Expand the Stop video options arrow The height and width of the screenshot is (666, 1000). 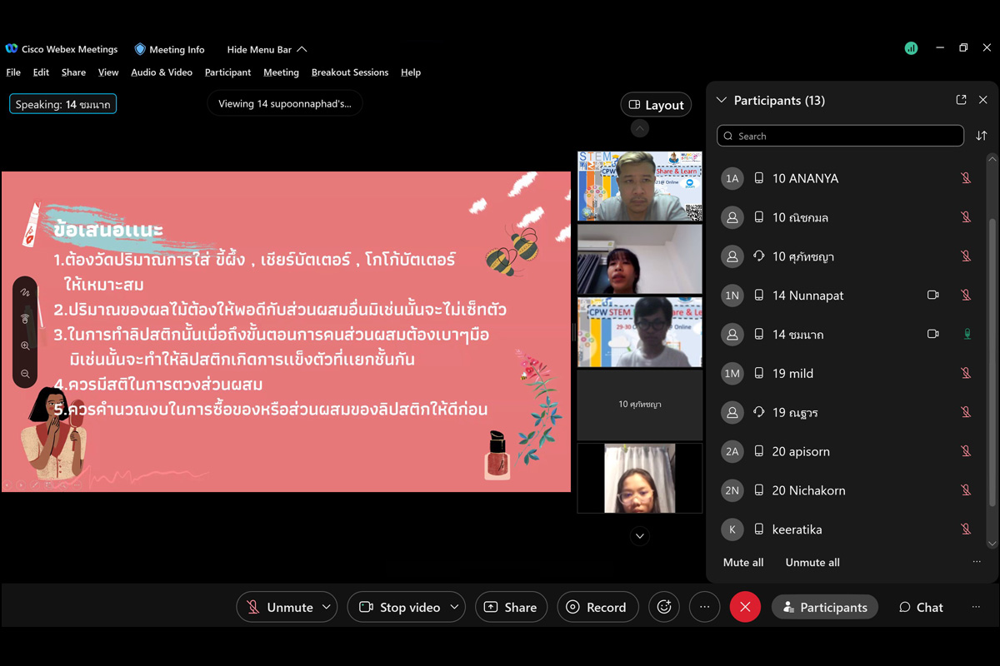click(454, 607)
